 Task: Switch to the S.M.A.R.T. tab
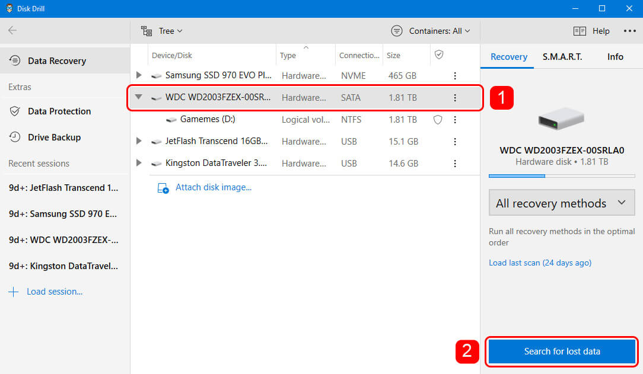(562, 57)
